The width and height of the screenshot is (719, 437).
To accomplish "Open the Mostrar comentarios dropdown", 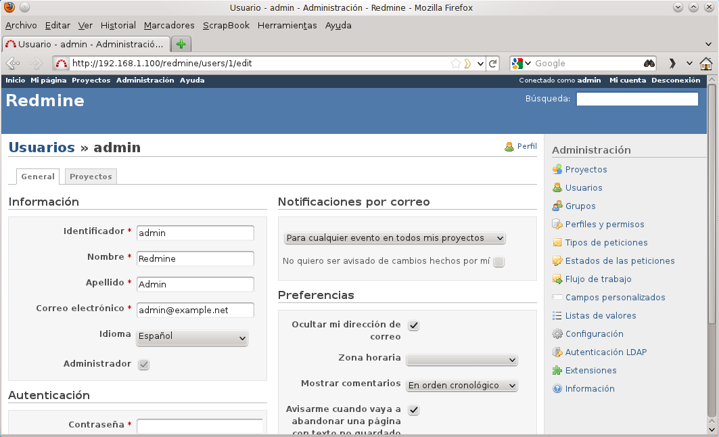I will click(x=462, y=386).
